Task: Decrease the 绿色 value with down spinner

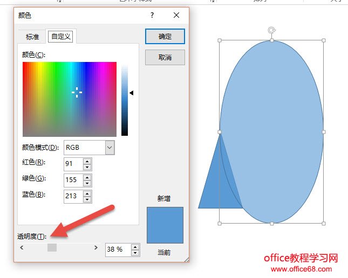Action: 87,183
